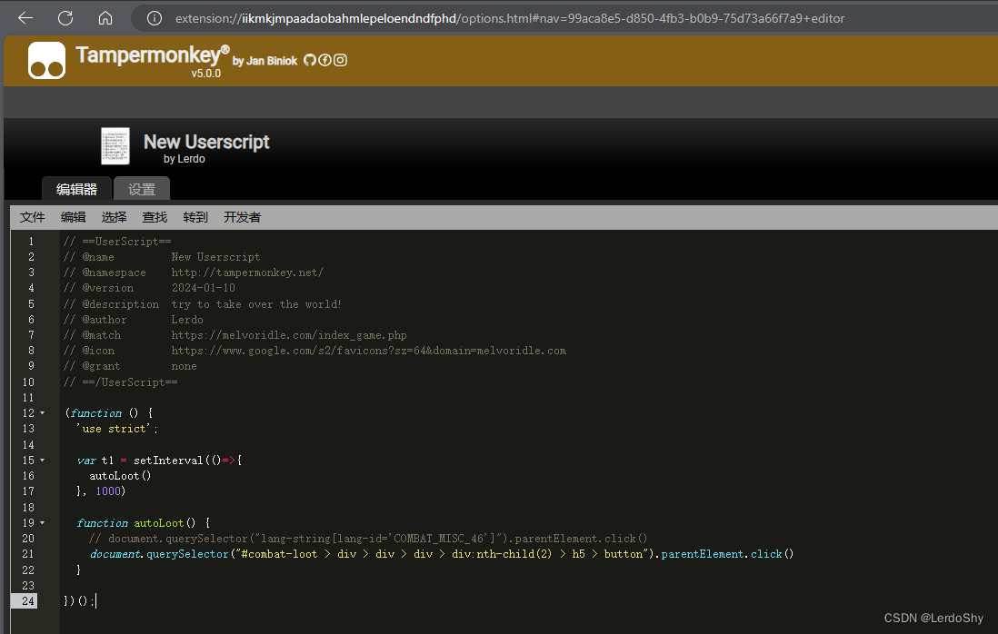998x634 pixels.
Task: Open the 查找 menu
Action: point(154,217)
